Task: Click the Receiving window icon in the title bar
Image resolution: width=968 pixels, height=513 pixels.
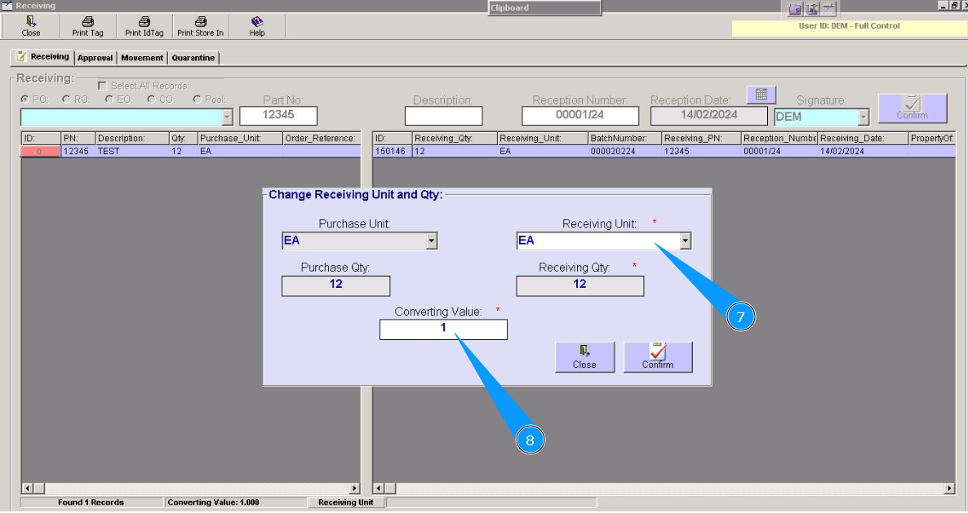Action: 7,6
